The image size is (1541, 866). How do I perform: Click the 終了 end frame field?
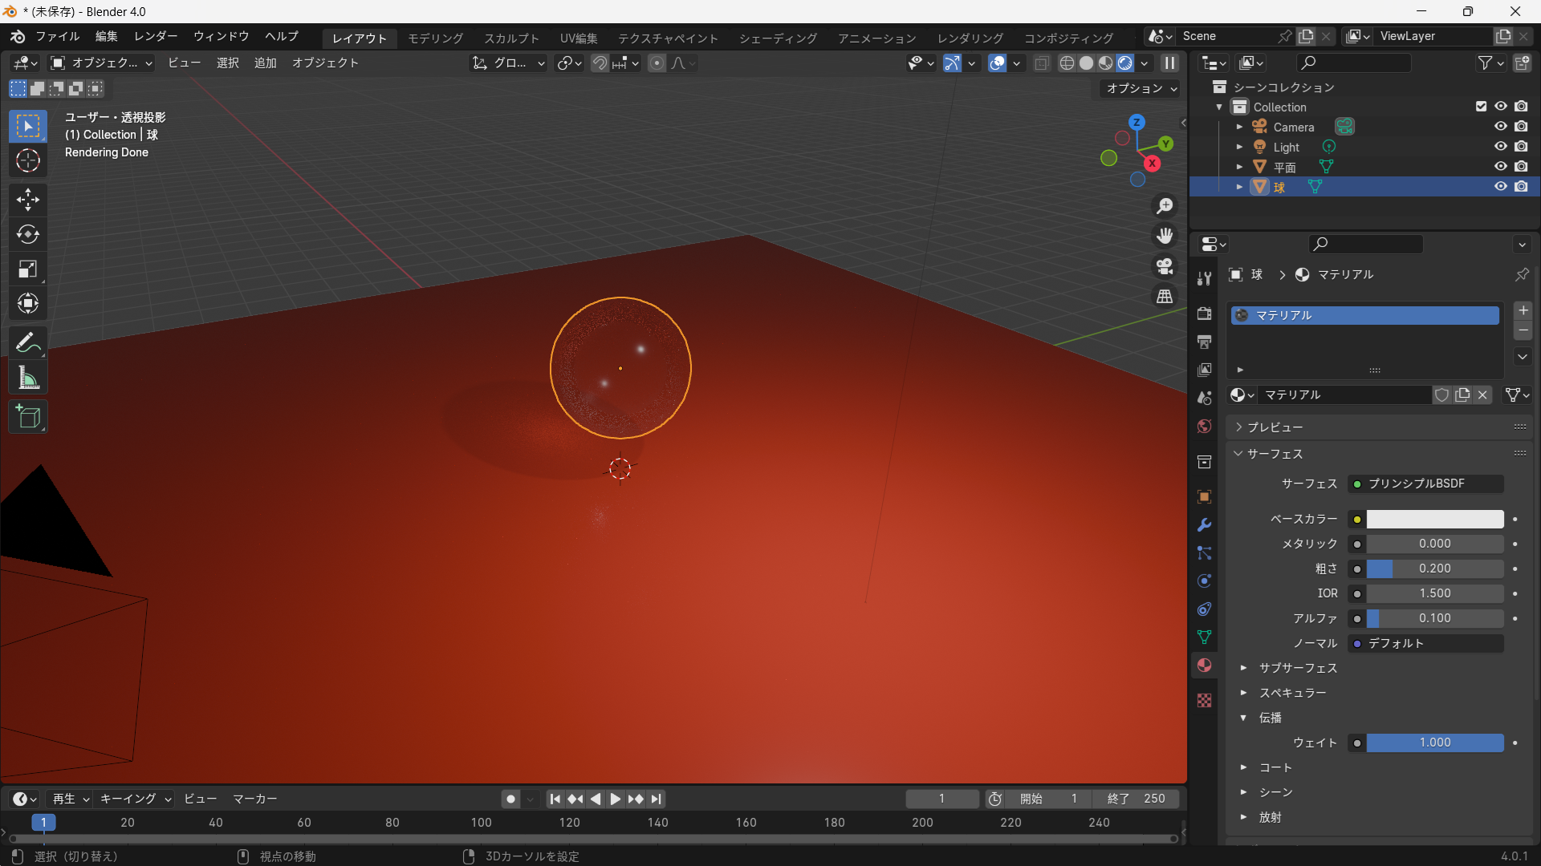click(1136, 799)
